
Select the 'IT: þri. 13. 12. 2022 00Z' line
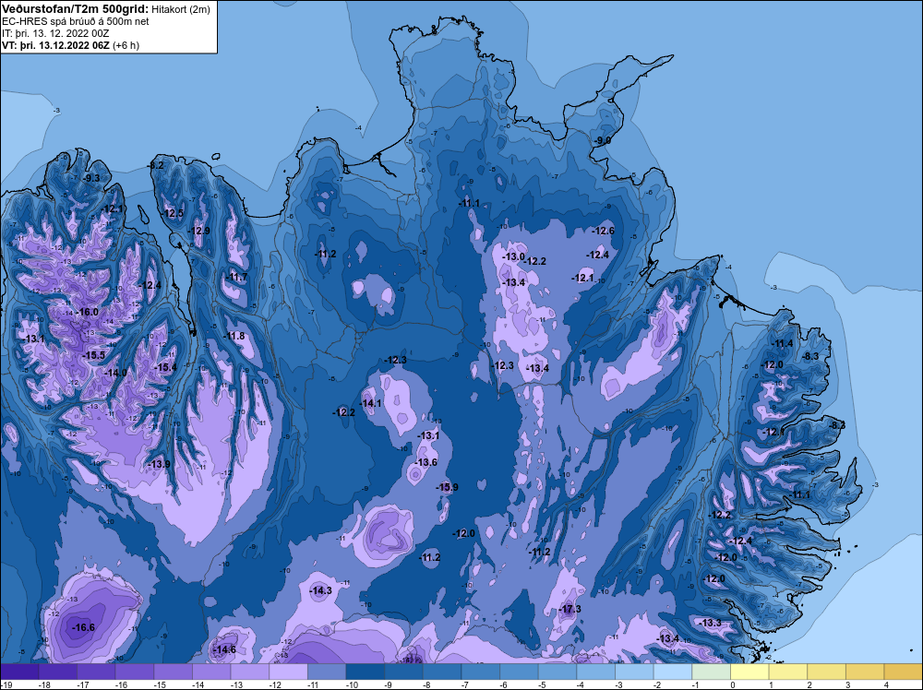55,33
